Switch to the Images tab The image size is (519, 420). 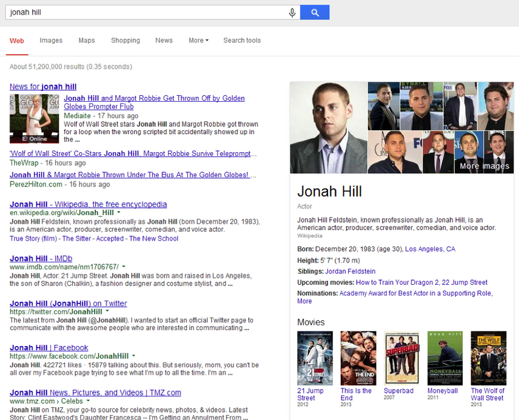(x=51, y=41)
